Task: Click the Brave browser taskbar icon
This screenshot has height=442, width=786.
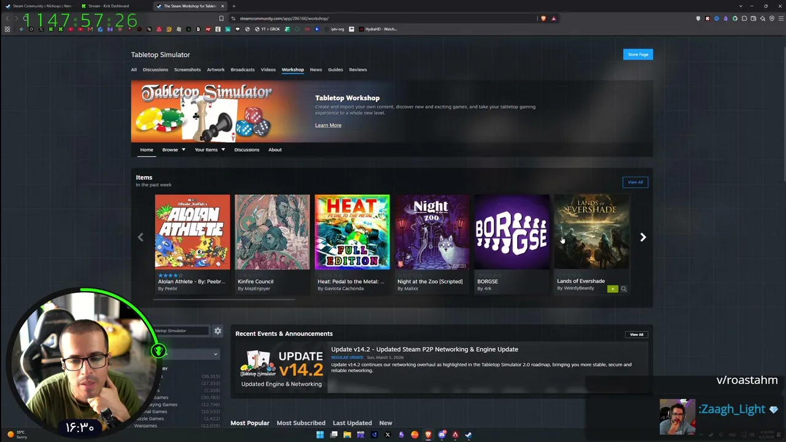Action: point(428,435)
